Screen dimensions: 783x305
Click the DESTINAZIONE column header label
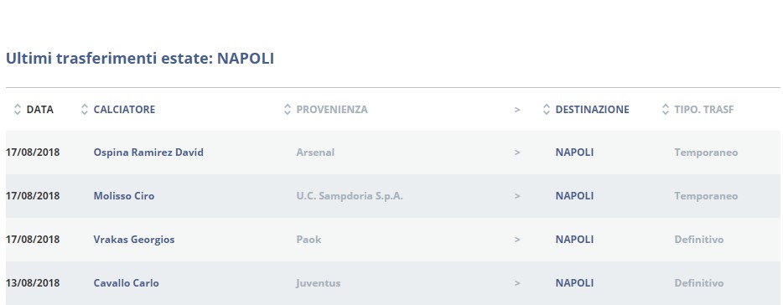[592, 109]
